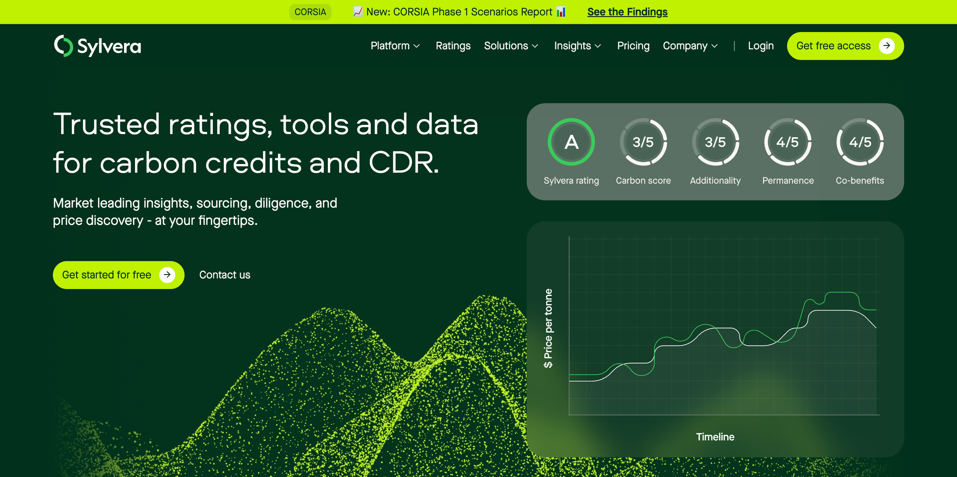Click the arrow icon in Get free access
Screen dimensions: 957x477
[887, 46]
